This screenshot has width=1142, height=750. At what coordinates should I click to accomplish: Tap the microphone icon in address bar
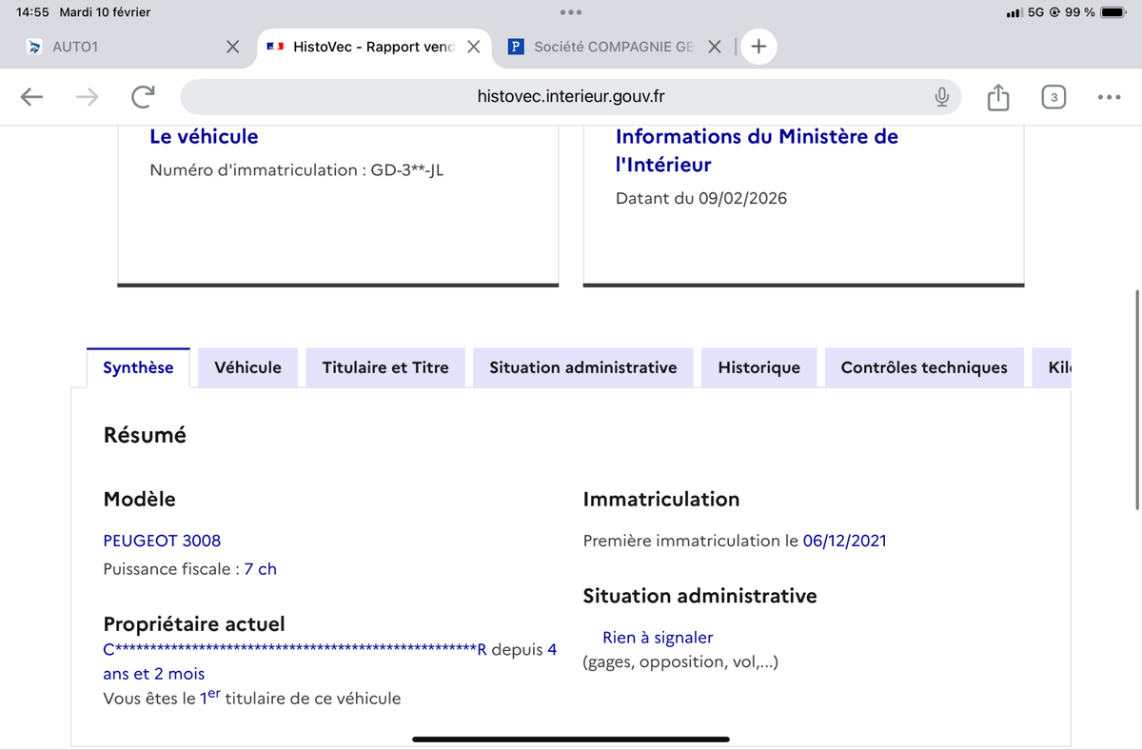941,96
